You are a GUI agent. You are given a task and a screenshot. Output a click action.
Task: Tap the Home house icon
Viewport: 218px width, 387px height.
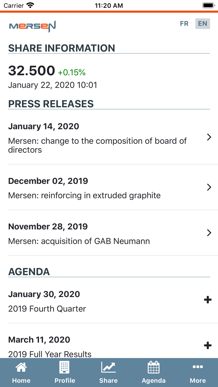[x=21, y=368]
